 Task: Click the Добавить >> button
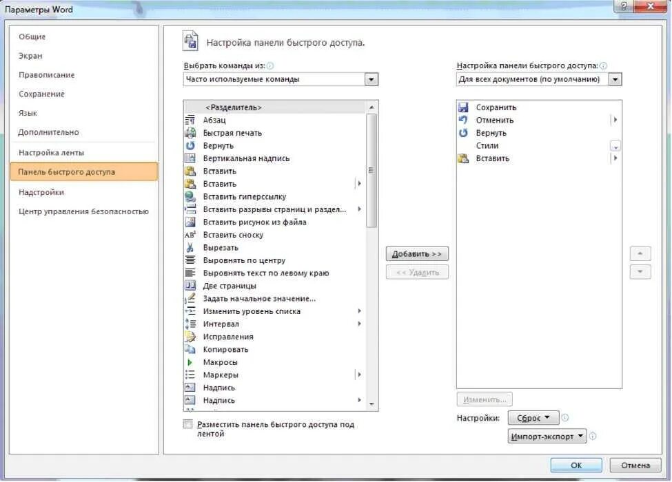(x=417, y=254)
